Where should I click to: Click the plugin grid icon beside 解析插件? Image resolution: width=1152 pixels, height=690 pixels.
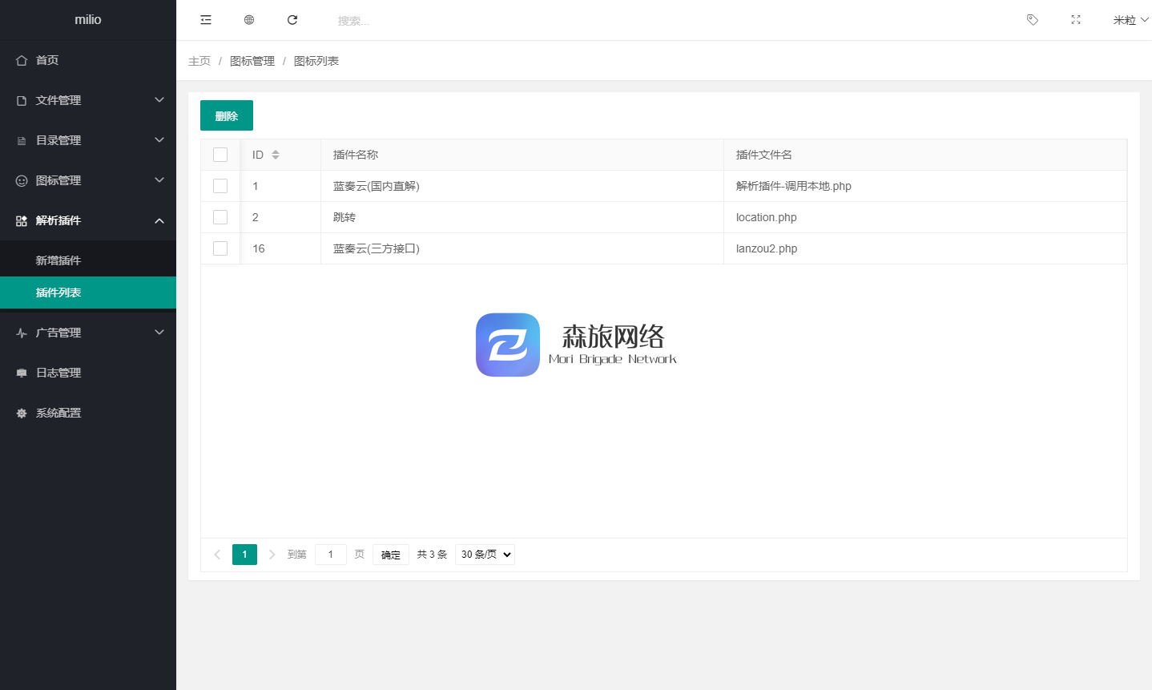pyautogui.click(x=22, y=220)
